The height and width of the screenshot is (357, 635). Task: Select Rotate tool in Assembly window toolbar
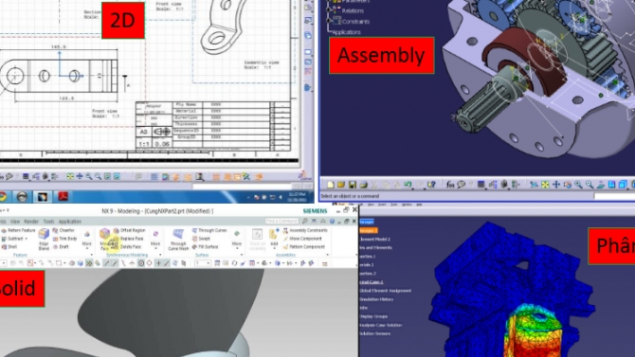(x=568, y=185)
